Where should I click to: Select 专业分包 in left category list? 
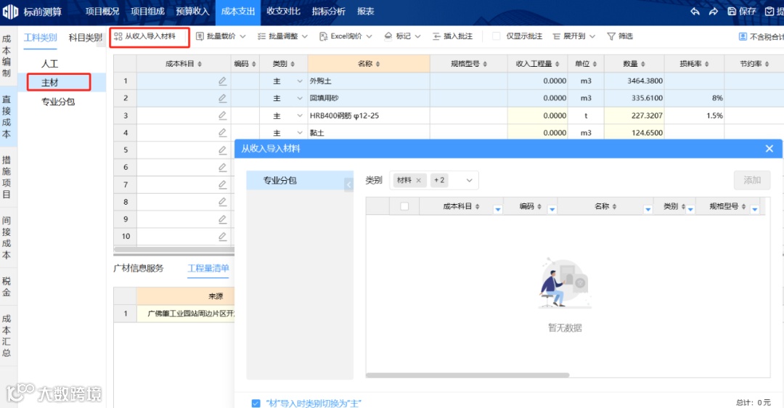tap(58, 102)
